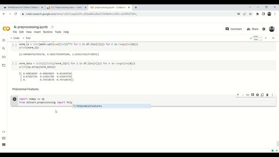Screen dimensions: 279x157
Task: Click in the code line importing numpy
Action: [32, 99]
